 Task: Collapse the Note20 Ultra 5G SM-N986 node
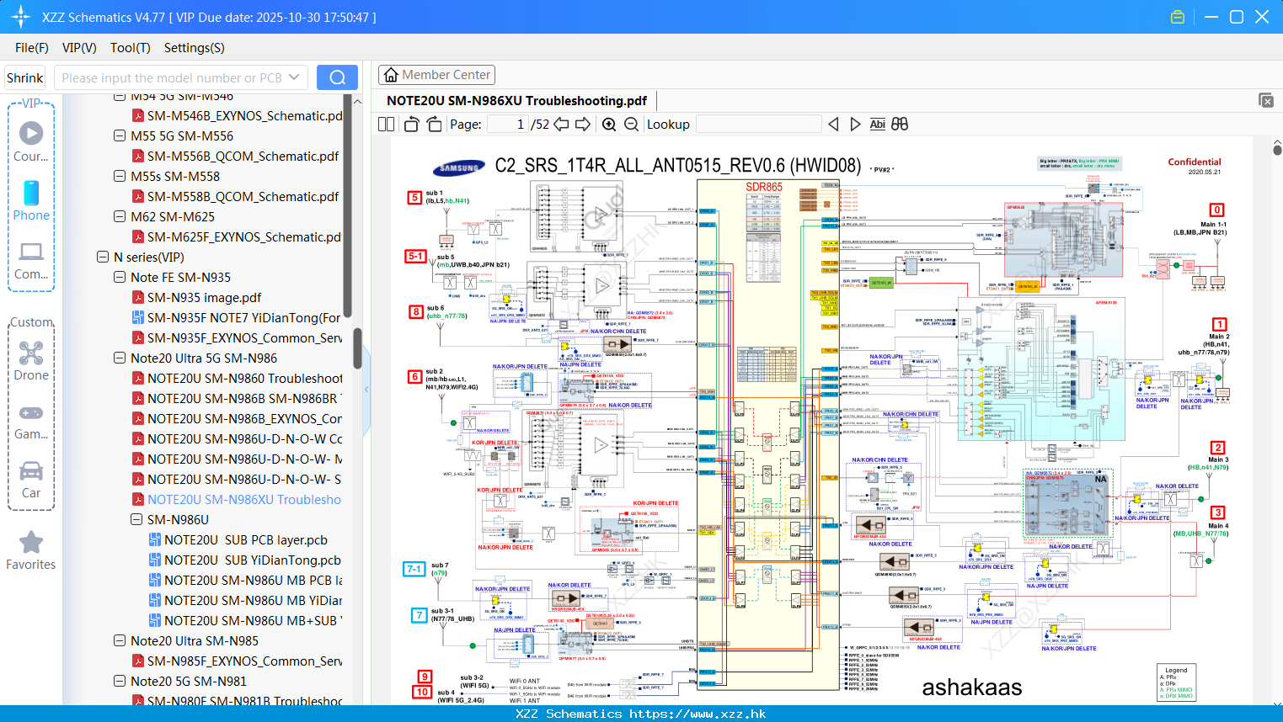pyautogui.click(x=120, y=358)
